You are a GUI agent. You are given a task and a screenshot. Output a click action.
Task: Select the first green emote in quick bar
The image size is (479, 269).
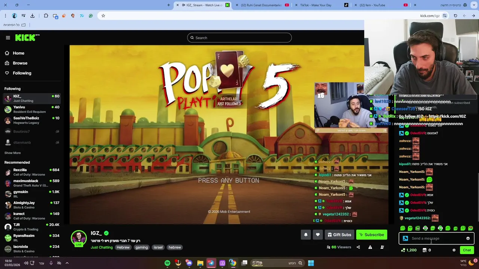[x=403, y=228]
